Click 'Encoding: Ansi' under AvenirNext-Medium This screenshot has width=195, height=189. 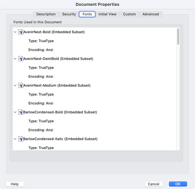pos(41,103)
